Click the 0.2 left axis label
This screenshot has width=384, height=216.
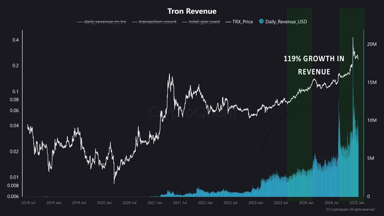(16, 66)
